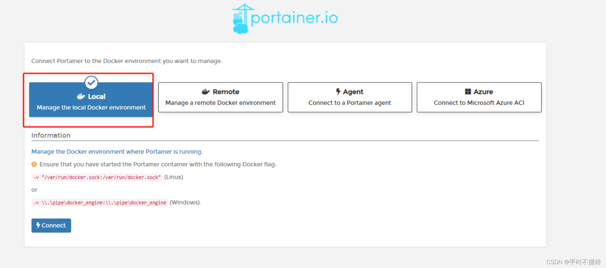
Task: Click the Linux docker.sock flag code
Action: pos(97,177)
